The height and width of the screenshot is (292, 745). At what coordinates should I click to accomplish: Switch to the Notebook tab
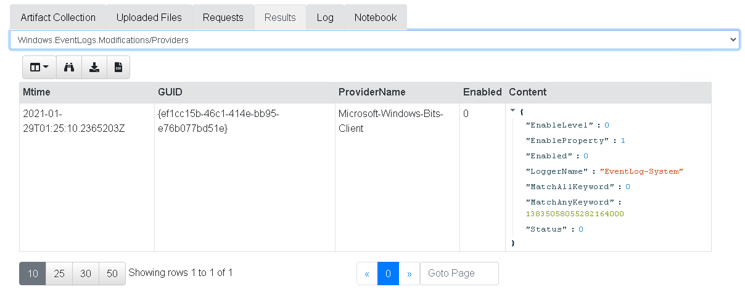pyautogui.click(x=375, y=17)
